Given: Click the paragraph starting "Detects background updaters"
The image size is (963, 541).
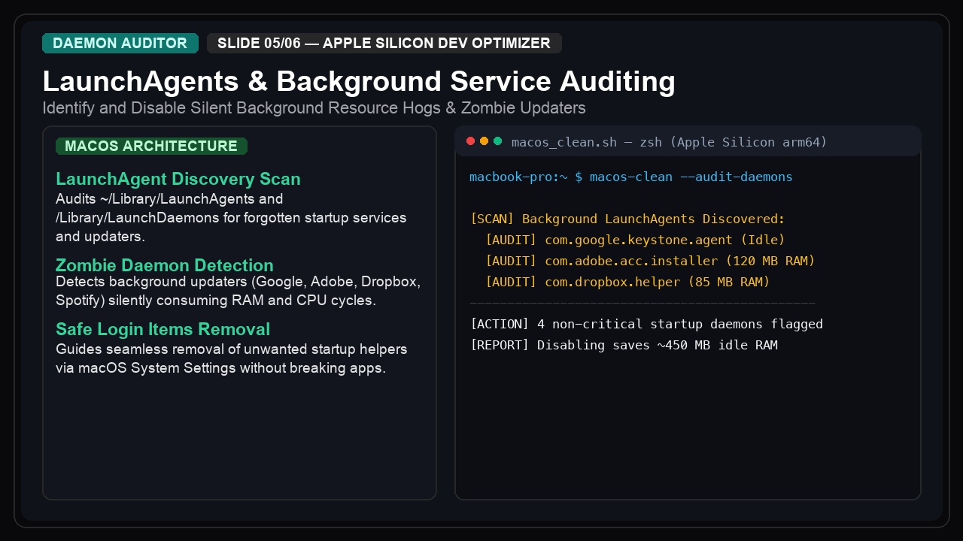Looking at the screenshot, I should 238,292.
